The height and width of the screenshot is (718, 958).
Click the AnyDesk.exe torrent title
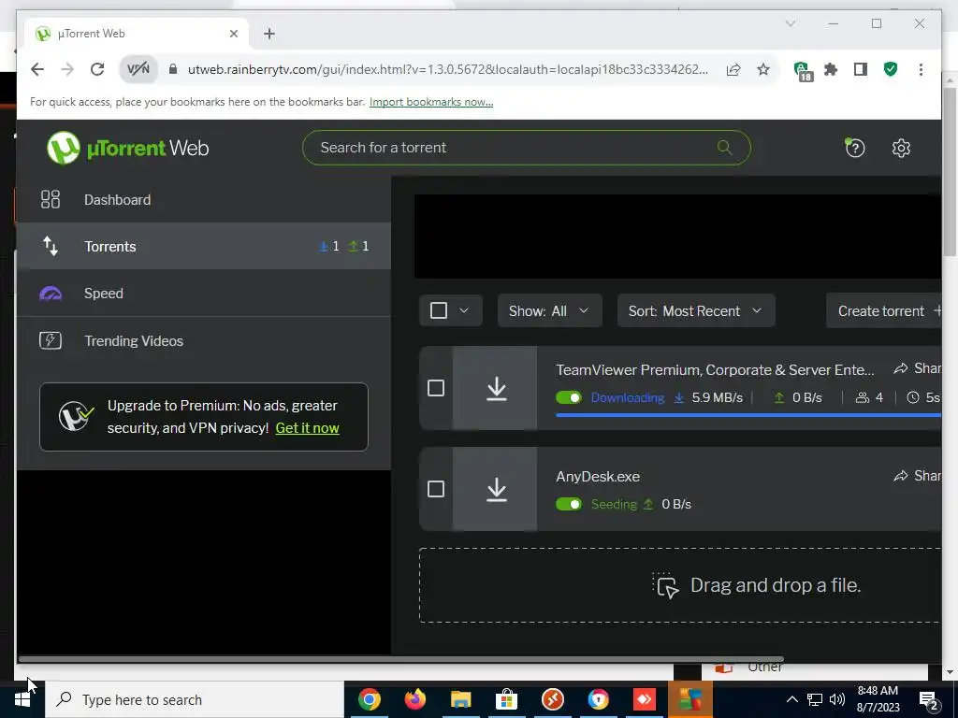click(x=598, y=477)
